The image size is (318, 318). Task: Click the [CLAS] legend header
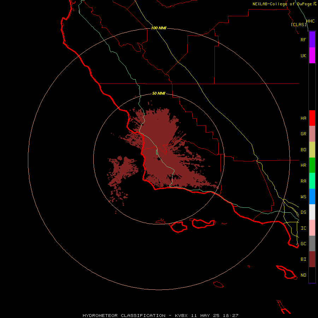coord(299,24)
